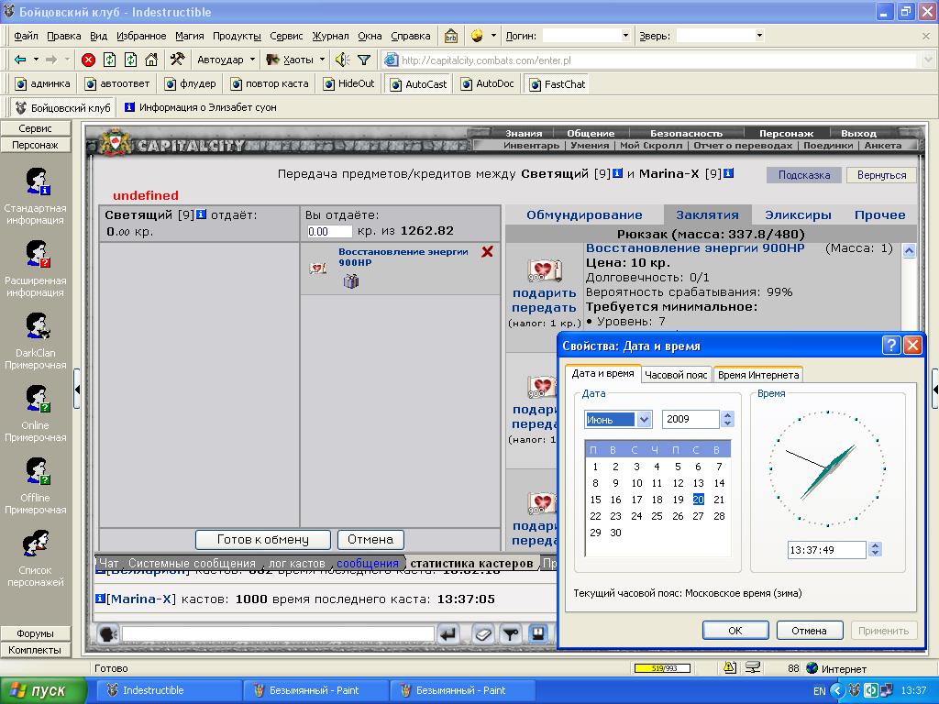Open the Логин dropdown list
The height and width of the screenshot is (704, 939).
coord(625,36)
